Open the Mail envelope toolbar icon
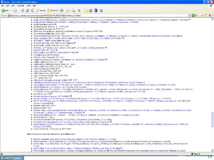214x160 pixels. [67, 10]
